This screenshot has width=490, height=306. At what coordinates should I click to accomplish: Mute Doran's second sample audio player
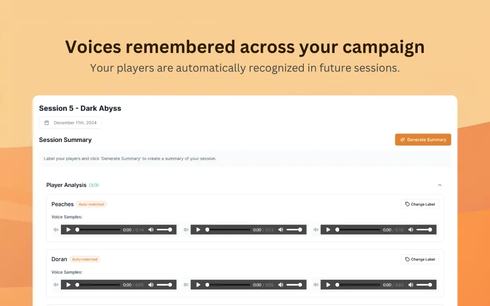(281, 285)
